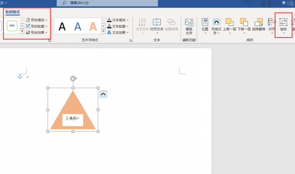Expand the 下移一层 dropdown arrow
The image size is (295, 174).
point(244,33)
